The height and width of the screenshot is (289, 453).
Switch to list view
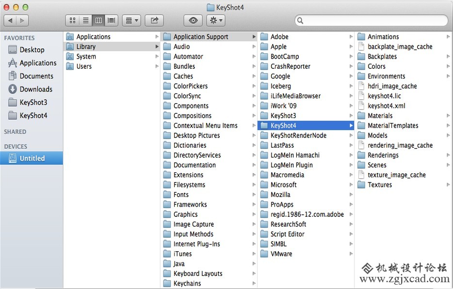click(85, 20)
